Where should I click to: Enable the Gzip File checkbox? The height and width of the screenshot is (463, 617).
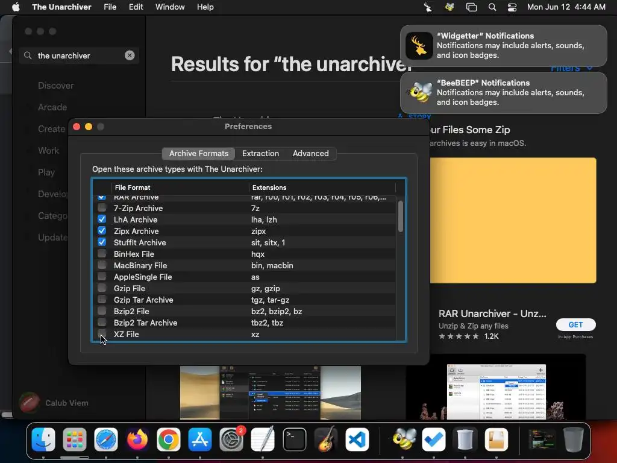(x=102, y=288)
